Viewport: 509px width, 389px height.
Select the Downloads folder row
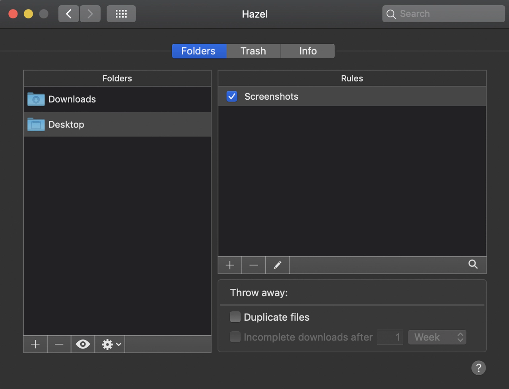pyautogui.click(x=117, y=99)
